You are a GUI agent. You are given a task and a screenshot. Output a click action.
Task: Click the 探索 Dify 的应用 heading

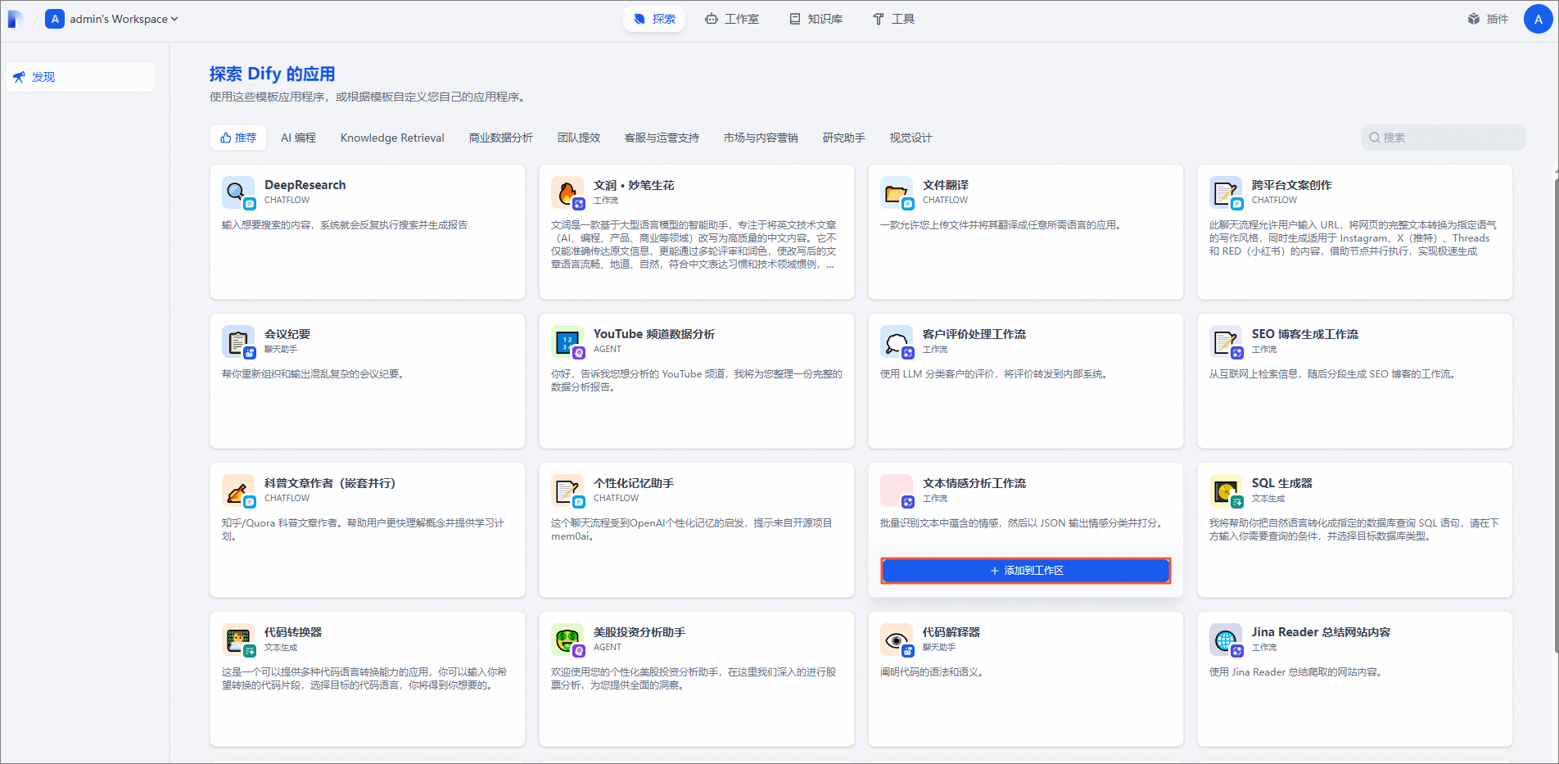272,74
